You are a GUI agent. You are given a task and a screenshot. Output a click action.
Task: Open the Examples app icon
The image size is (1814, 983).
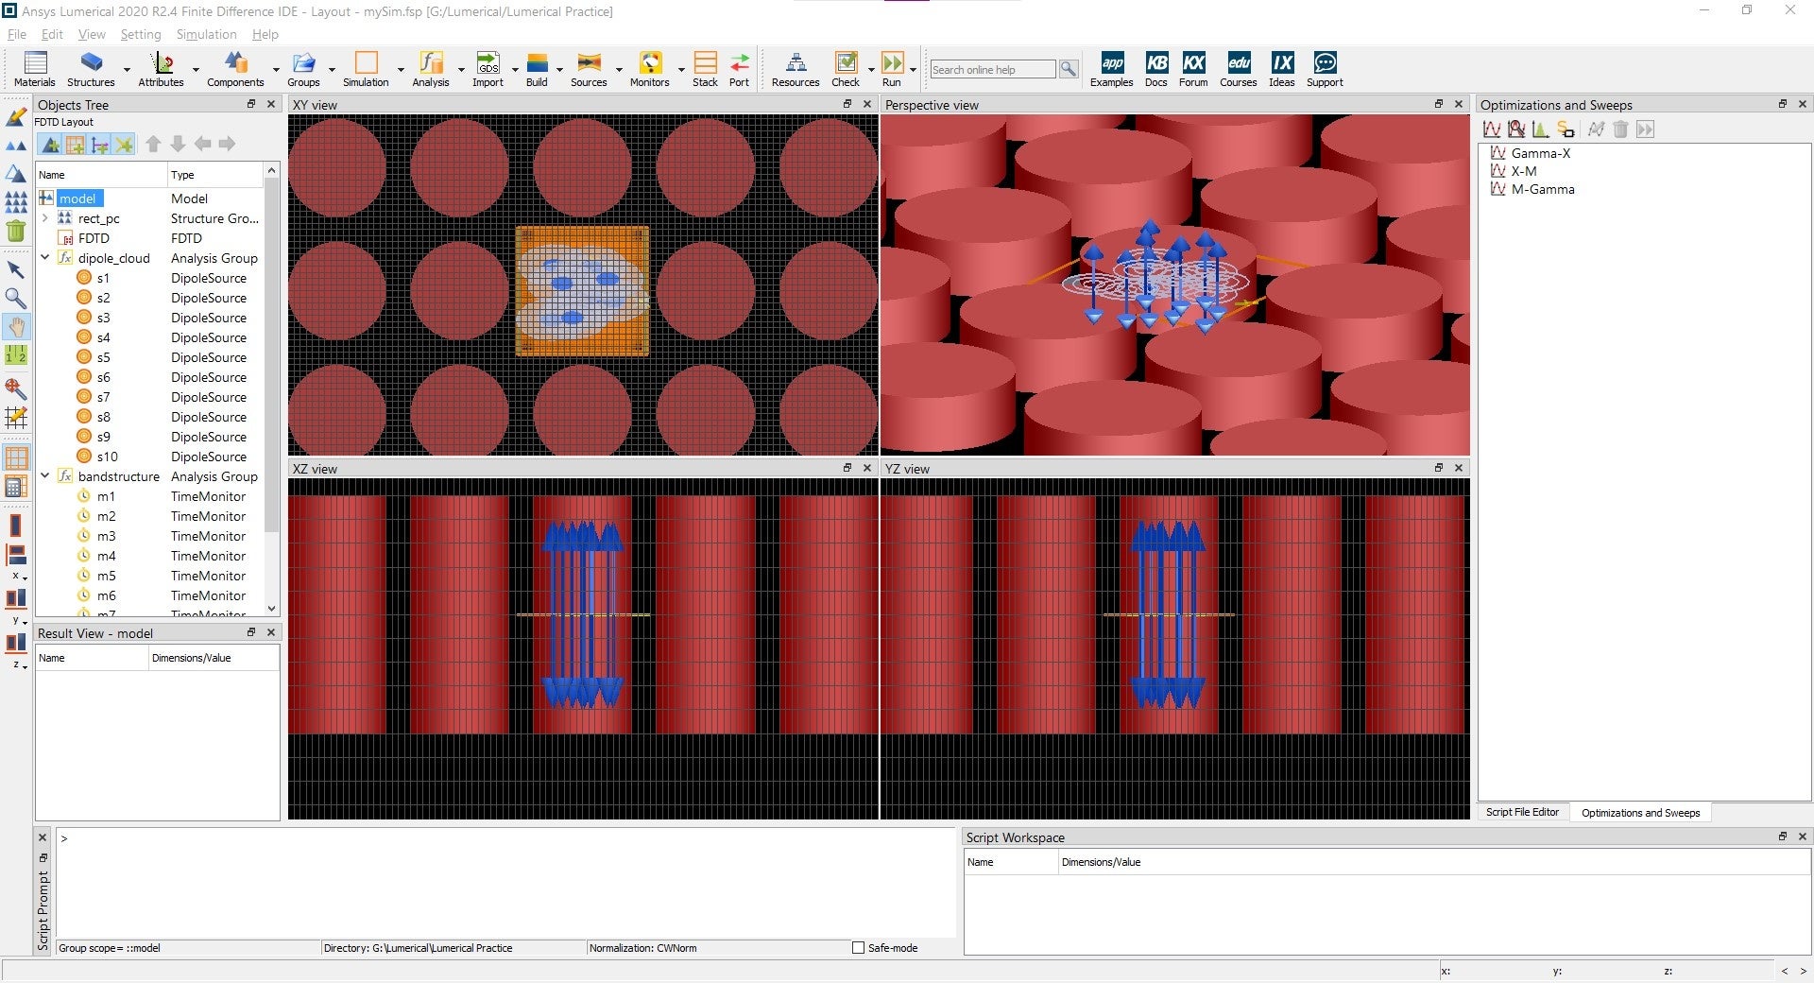click(1112, 63)
